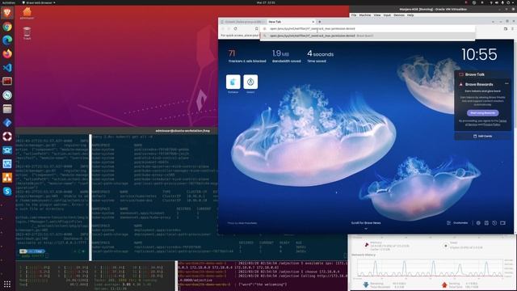Open bookmarks icon on new tab page
This screenshot has height=291, width=517.
pyautogui.click(x=486, y=223)
